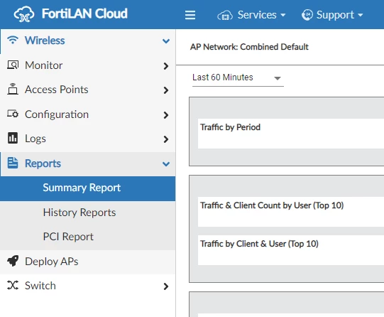Click the Deploy APs rocket icon
This screenshot has width=384, height=317.
point(13,261)
